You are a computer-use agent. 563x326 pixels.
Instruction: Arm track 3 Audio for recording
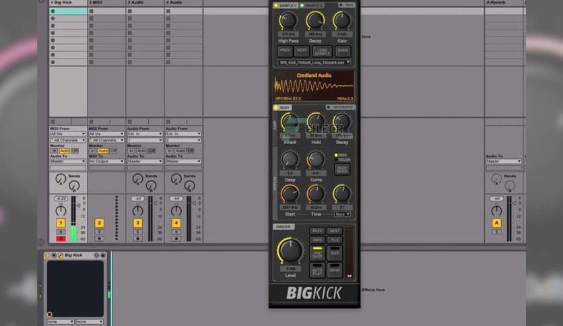pyautogui.click(x=137, y=238)
